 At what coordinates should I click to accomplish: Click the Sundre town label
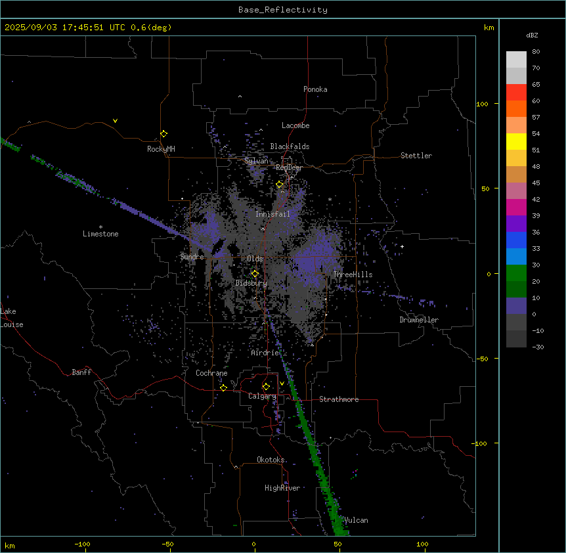192,257
